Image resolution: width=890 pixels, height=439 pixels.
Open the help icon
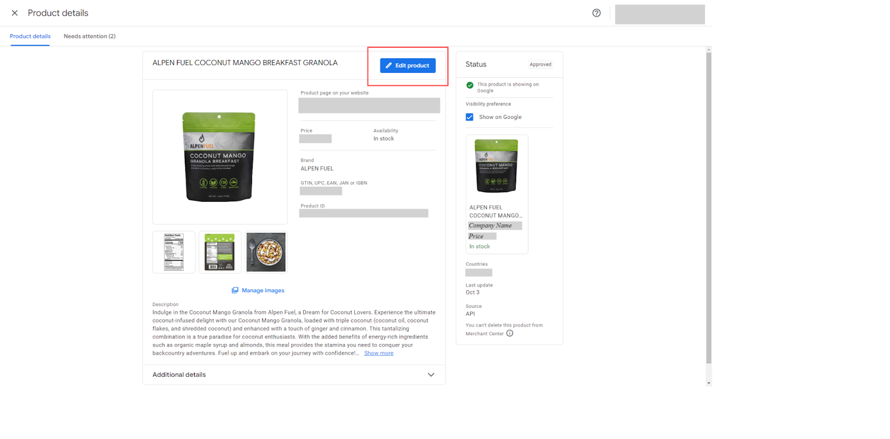click(x=596, y=13)
